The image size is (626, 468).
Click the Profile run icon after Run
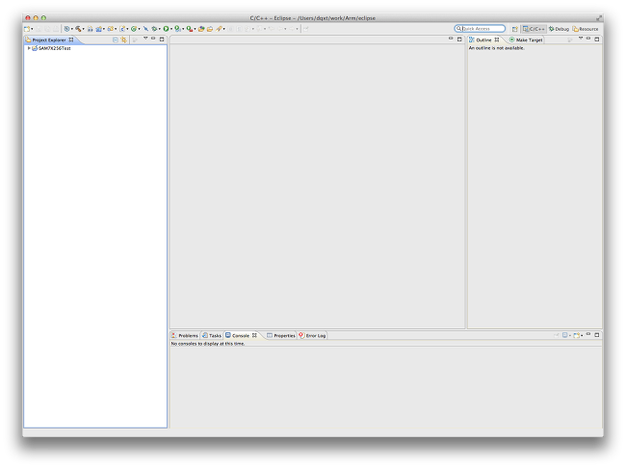(x=177, y=29)
